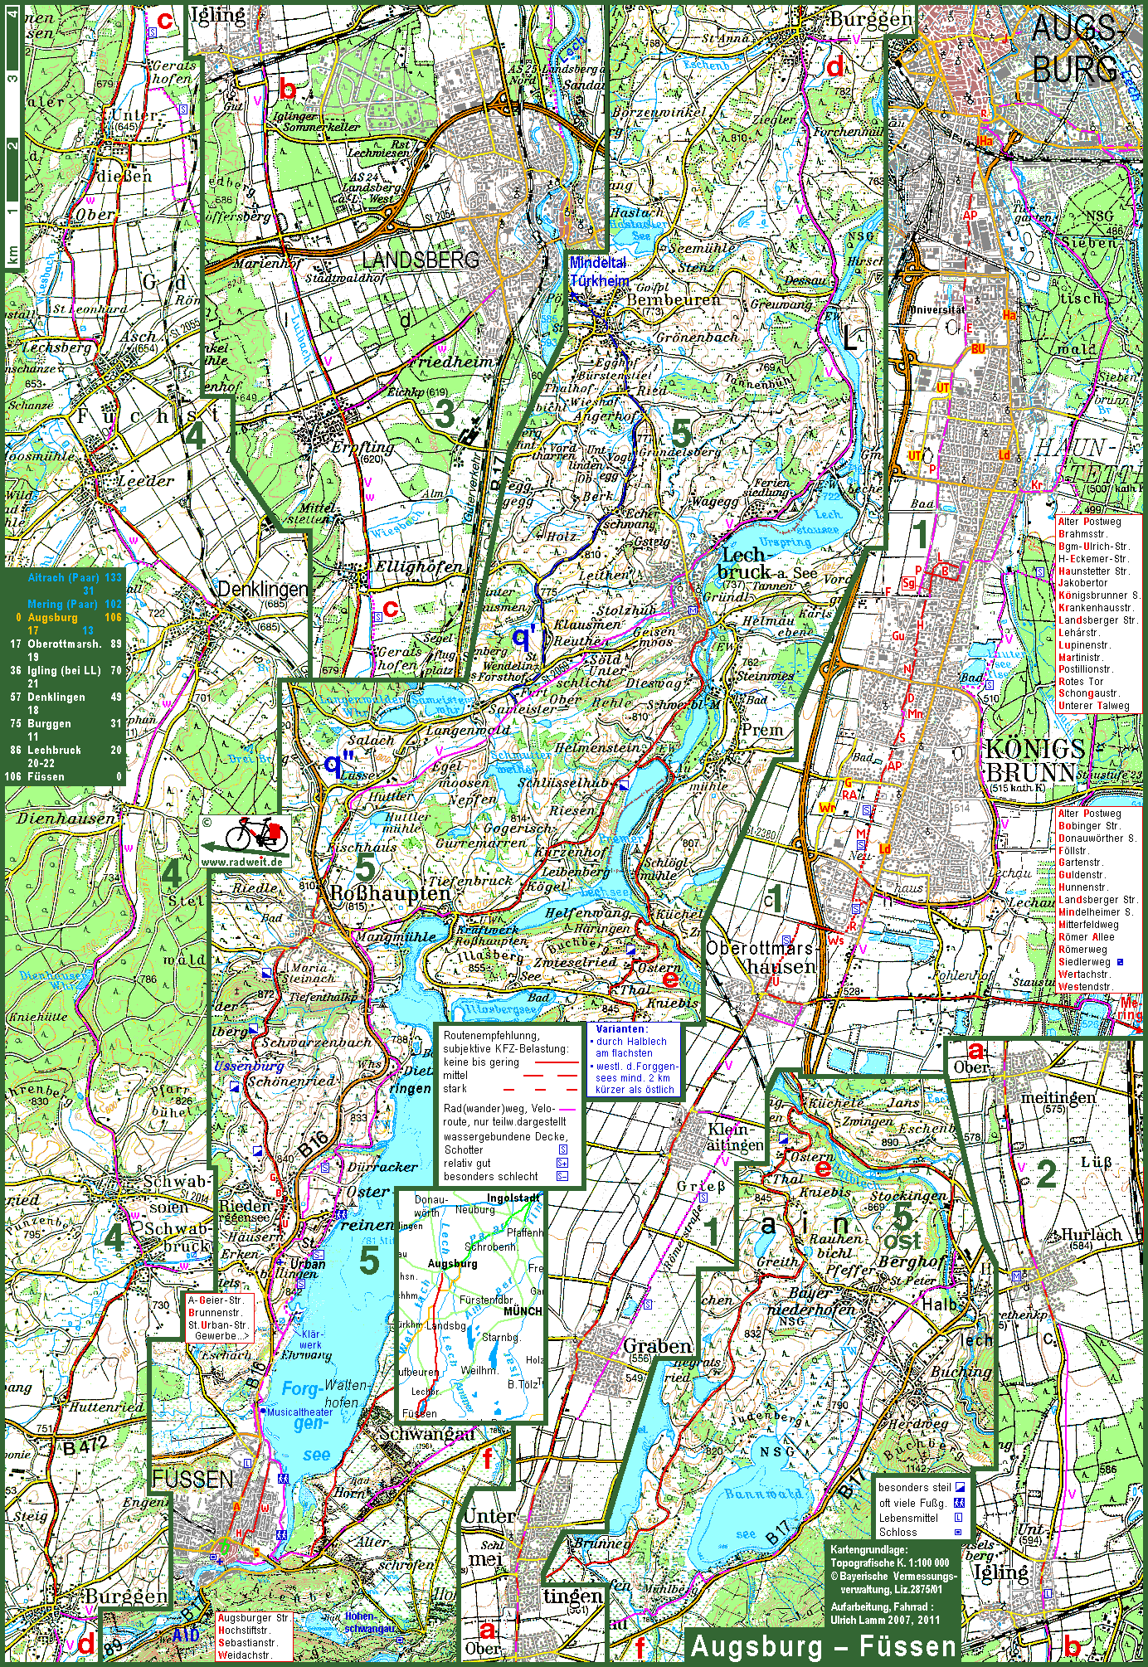
Task: Click the 'Schloss' legend symbol
Action: coord(959,1533)
